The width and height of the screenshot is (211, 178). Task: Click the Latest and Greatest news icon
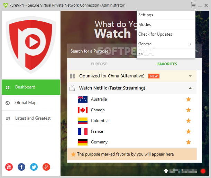tap(8, 119)
